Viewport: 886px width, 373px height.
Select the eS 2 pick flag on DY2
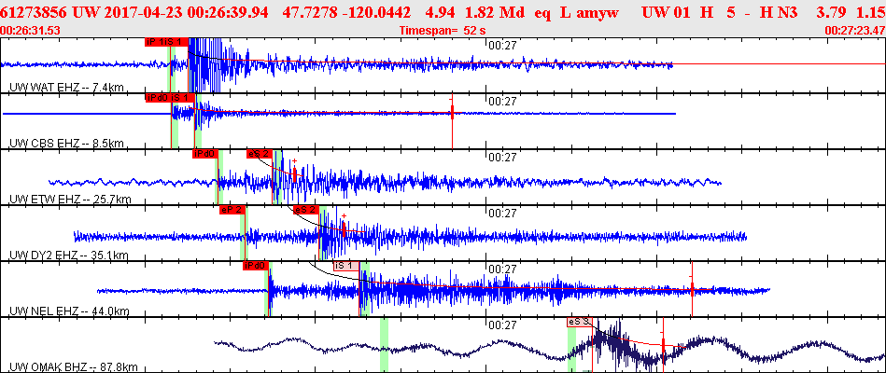305,210
